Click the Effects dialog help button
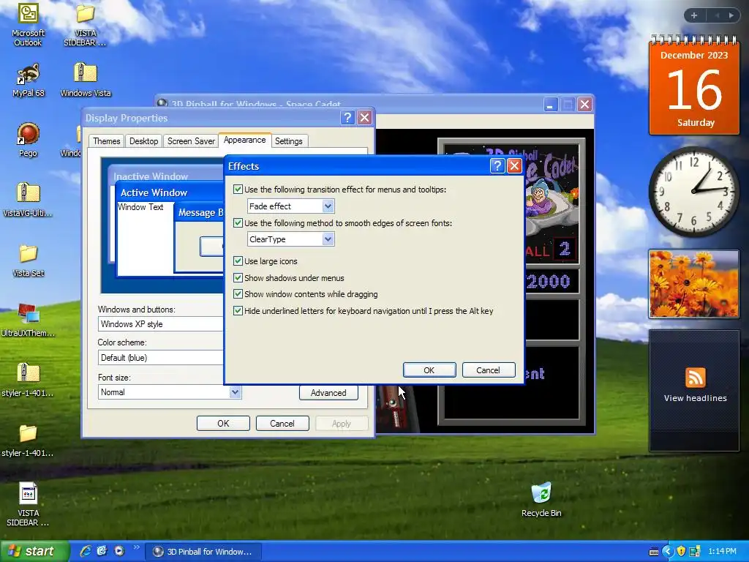Screen dimensions: 749x562 pyautogui.click(x=497, y=166)
